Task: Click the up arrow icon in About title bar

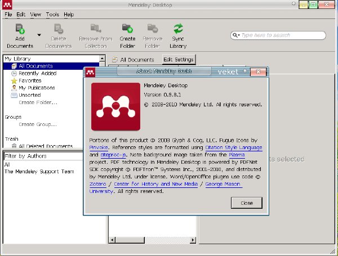Action: (245, 71)
